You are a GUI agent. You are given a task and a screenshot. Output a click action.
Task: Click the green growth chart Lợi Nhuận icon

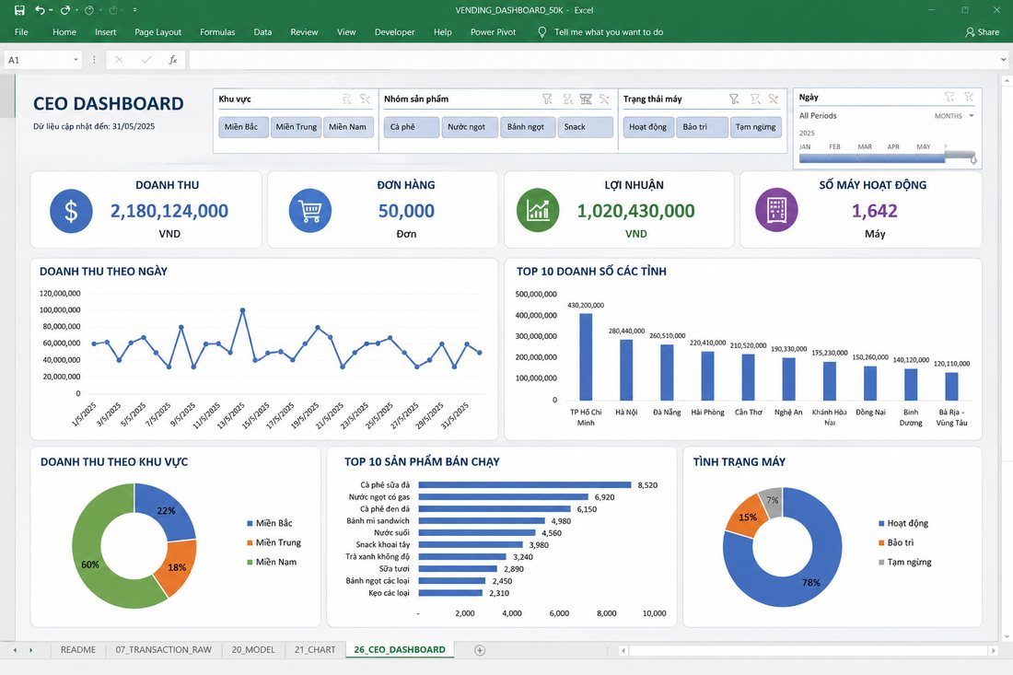538,210
